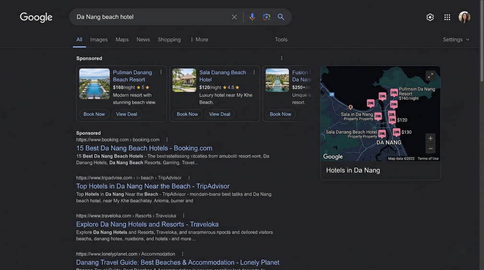Viewport: 484px width, 270px height.
Task: Click the lonelyplanet.com URL breadcrumb
Action: pos(126,254)
